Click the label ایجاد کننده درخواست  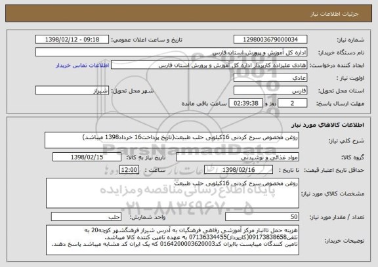tap(337, 66)
